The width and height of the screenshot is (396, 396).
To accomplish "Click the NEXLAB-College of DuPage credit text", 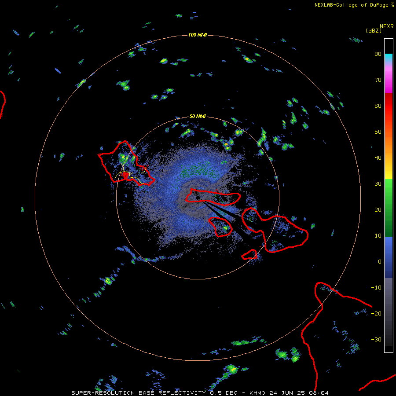I will click(354, 5).
